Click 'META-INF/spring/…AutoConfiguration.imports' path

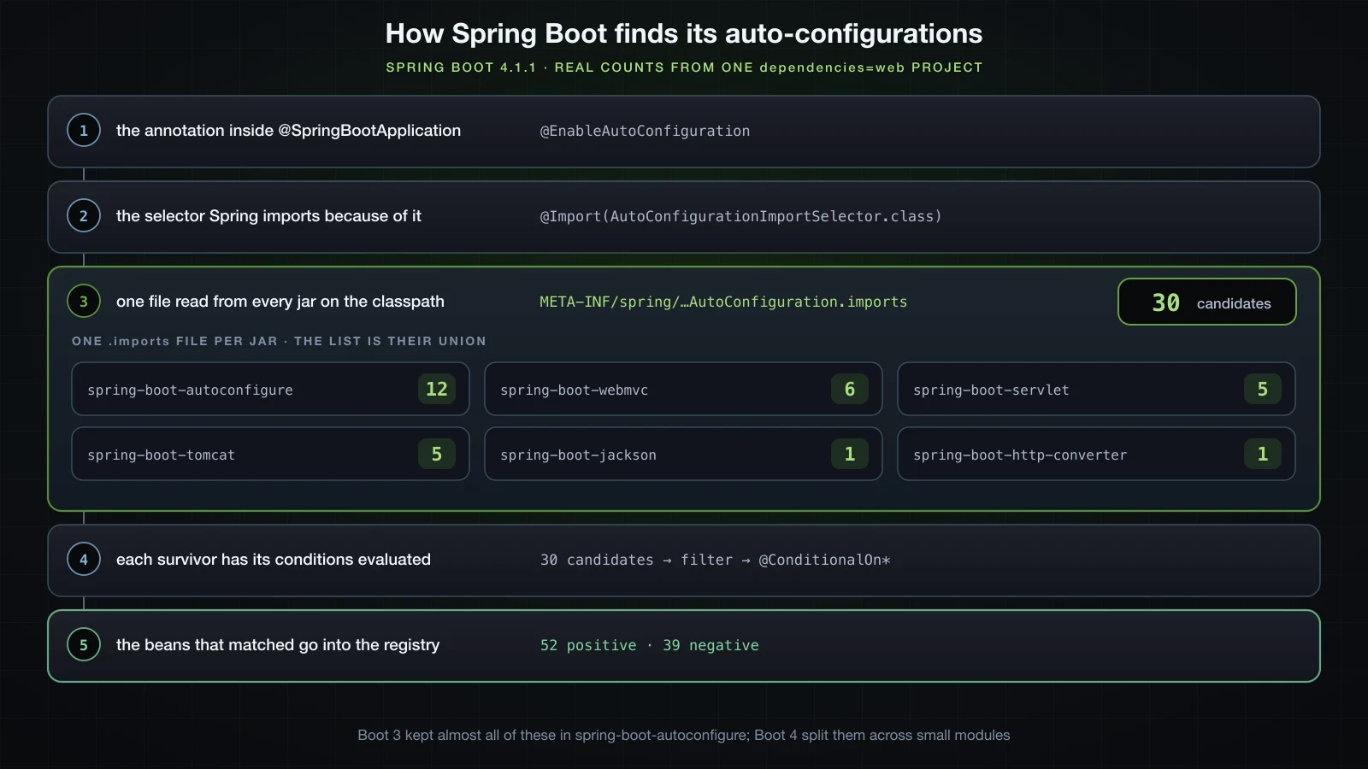coord(723,302)
